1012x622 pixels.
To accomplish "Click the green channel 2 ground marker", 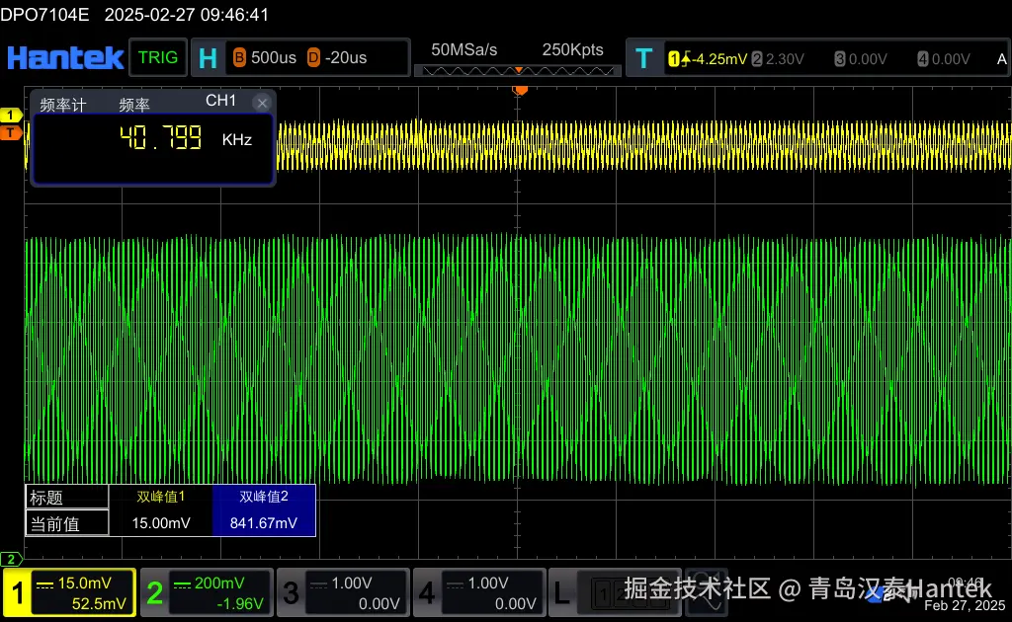I will point(11,559).
